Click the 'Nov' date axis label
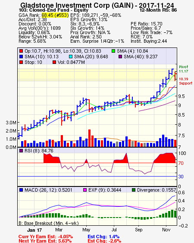Image resolution: width=194 pixels, height=243 pixels. point(166,230)
